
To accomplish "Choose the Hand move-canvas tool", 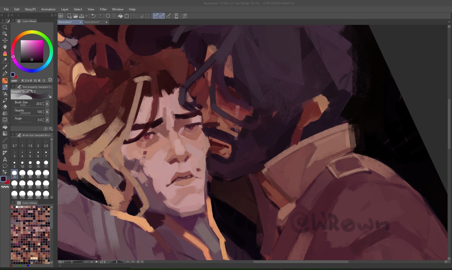I will 5,47.
